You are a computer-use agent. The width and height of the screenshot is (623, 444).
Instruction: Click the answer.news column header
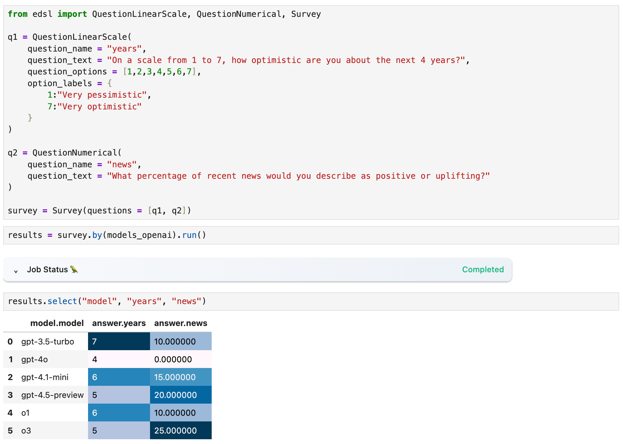[x=181, y=323]
